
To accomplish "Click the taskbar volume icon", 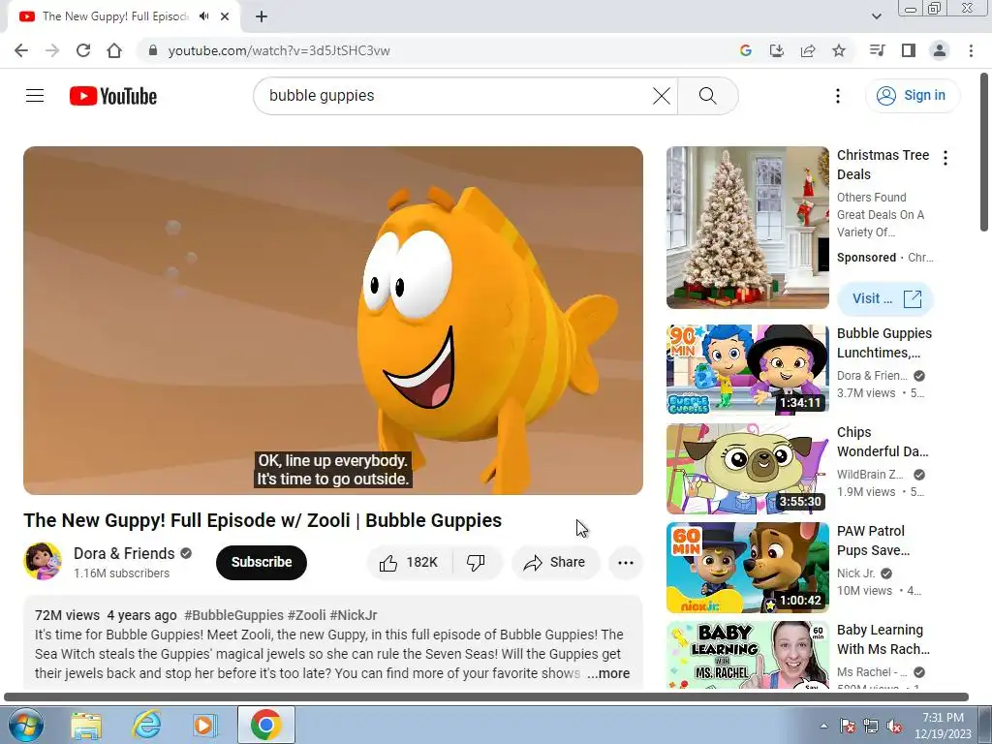I will coord(894,727).
